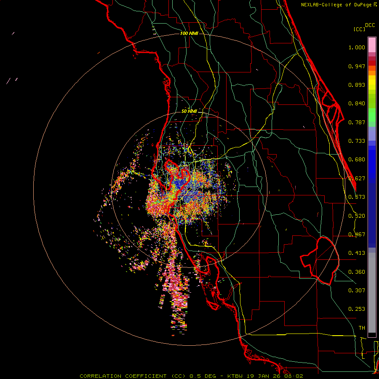Viewport: 379px width, 379px height.
Task: Select the 100 NMI range ring label
Action: (x=189, y=33)
